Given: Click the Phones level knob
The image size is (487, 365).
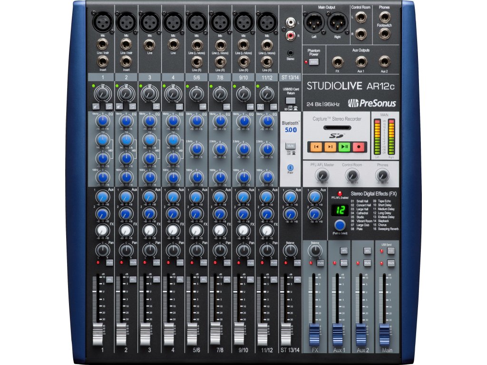Looking at the screenshot, I should [382, 175].
